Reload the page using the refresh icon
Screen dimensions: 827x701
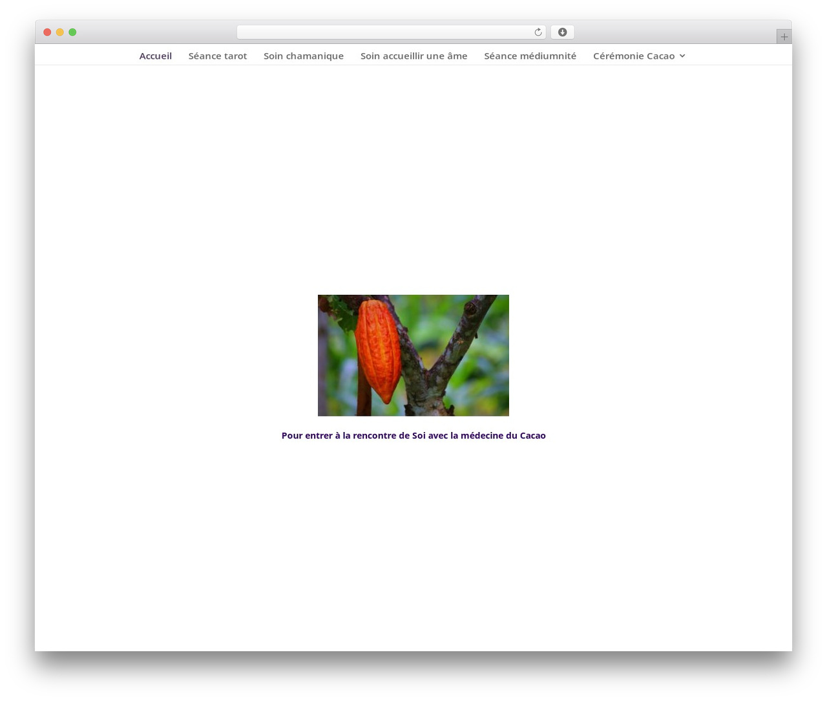(x=538, y=32)
